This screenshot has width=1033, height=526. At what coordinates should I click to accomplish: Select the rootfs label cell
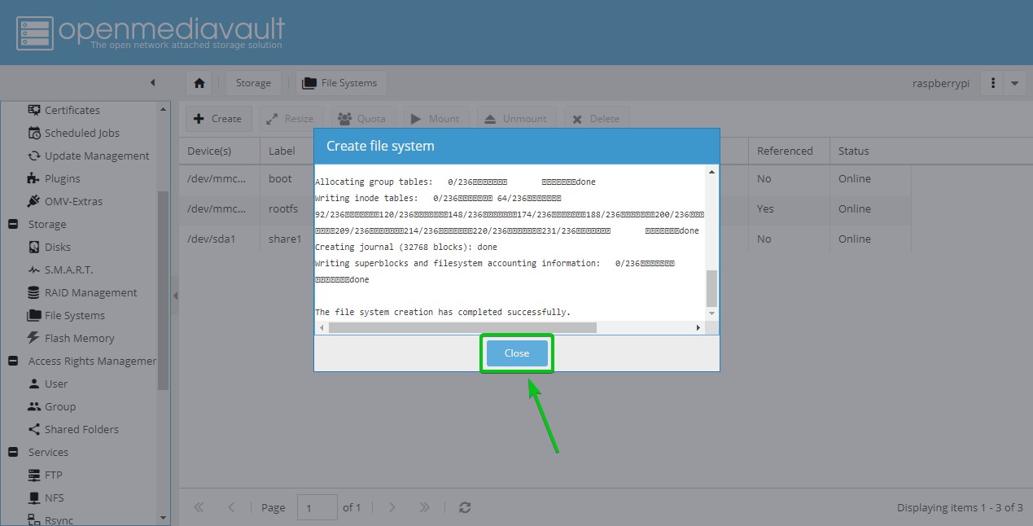(287, 208)
